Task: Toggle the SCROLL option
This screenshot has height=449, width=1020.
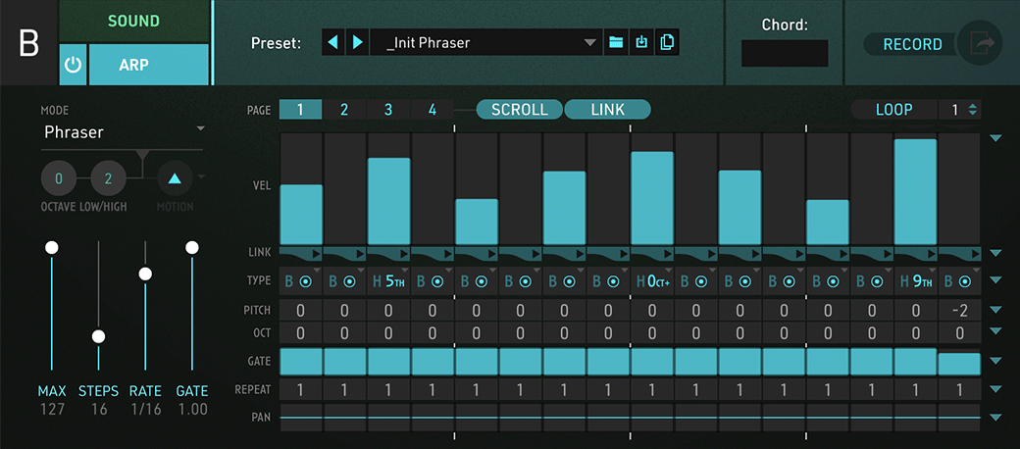Action: coord(519,110)
